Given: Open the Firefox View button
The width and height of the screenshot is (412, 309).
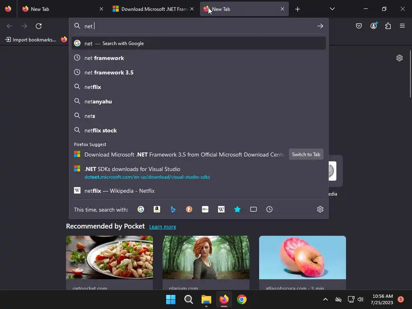Looking at the screenshot, I should 8,9.
